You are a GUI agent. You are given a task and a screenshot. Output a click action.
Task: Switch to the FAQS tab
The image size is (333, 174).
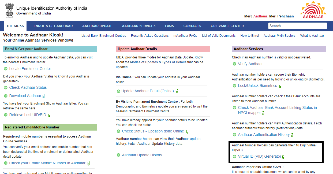click(169, 26)
